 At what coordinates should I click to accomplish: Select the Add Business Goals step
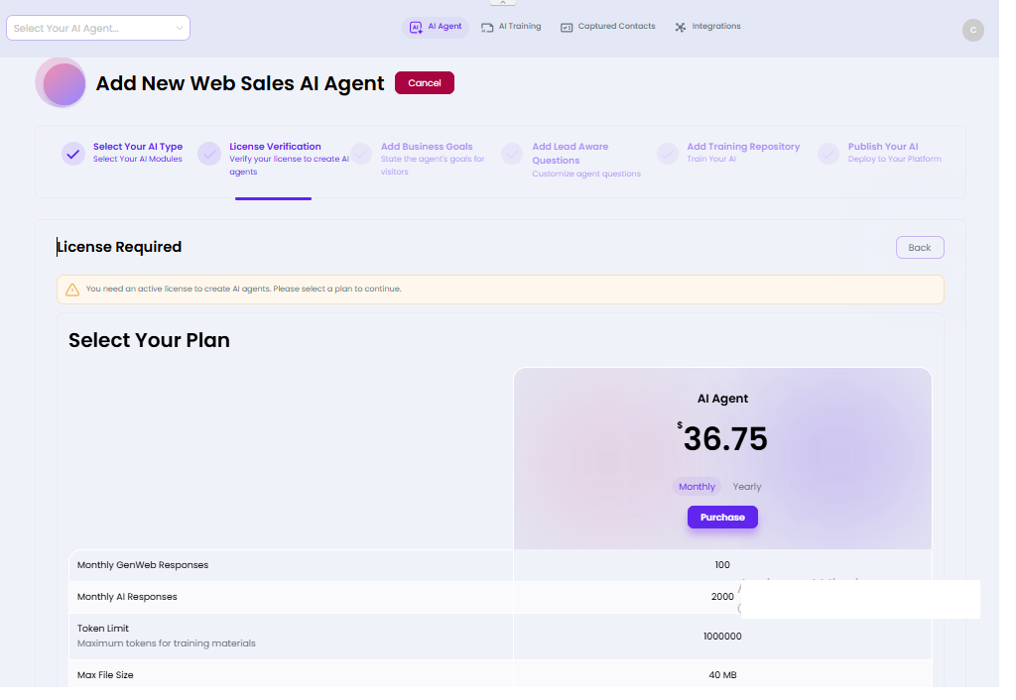pos(427,147)
